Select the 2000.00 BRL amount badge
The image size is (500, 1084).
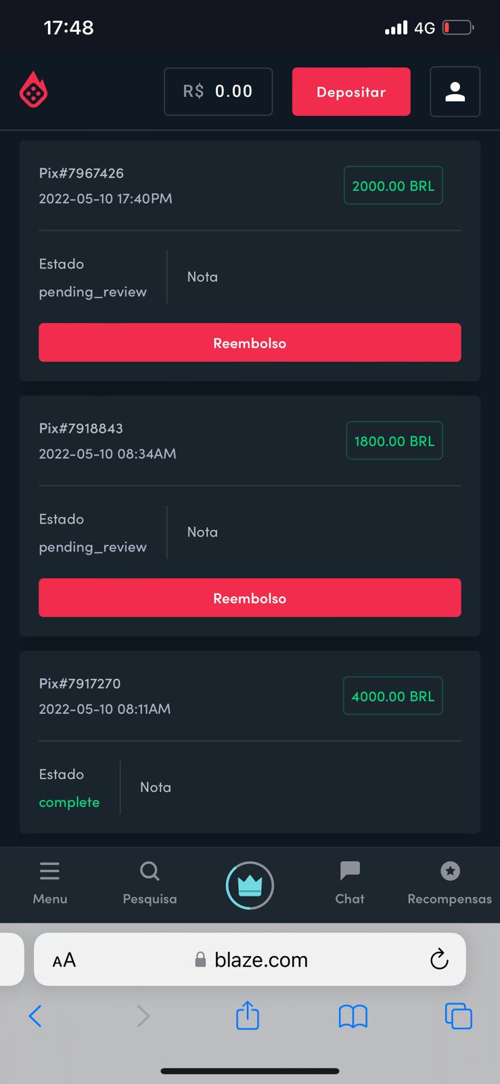393,186
